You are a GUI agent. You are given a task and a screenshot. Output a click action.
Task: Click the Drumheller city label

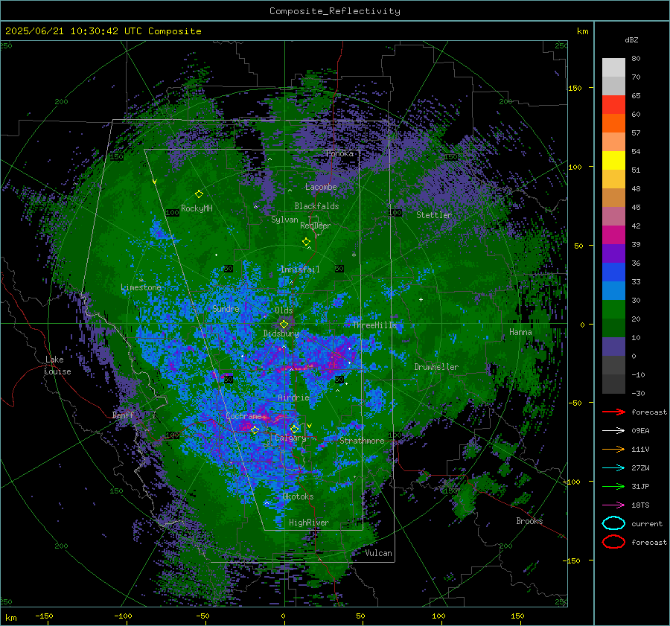click(436, 367)
